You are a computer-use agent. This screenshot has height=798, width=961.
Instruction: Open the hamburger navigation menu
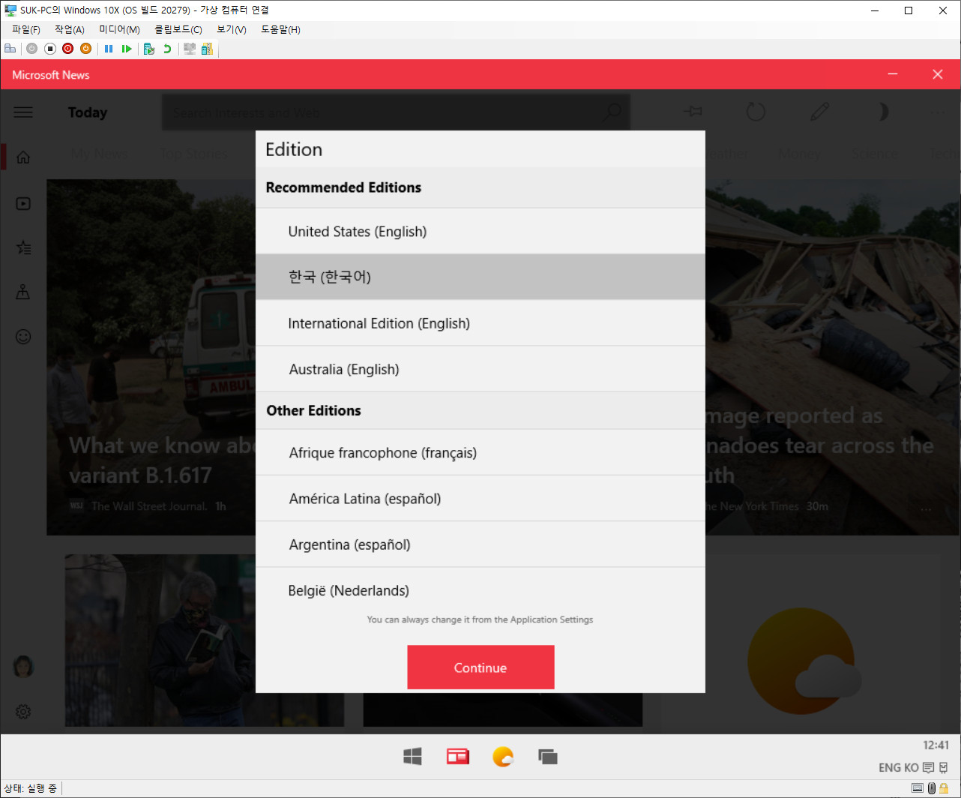(23, 112)
